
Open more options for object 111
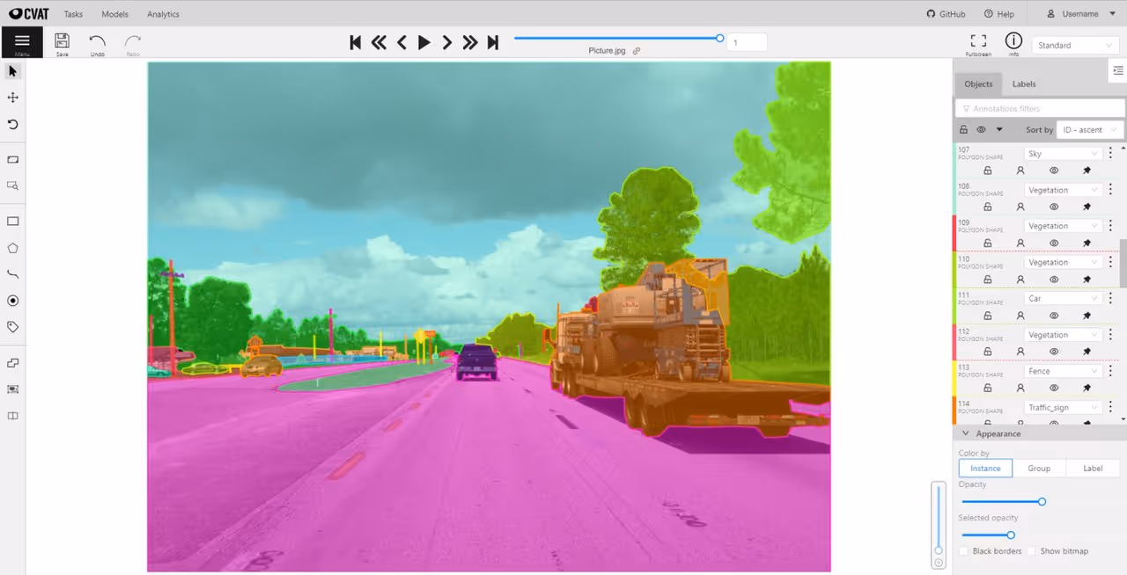tap(1110, 298)
